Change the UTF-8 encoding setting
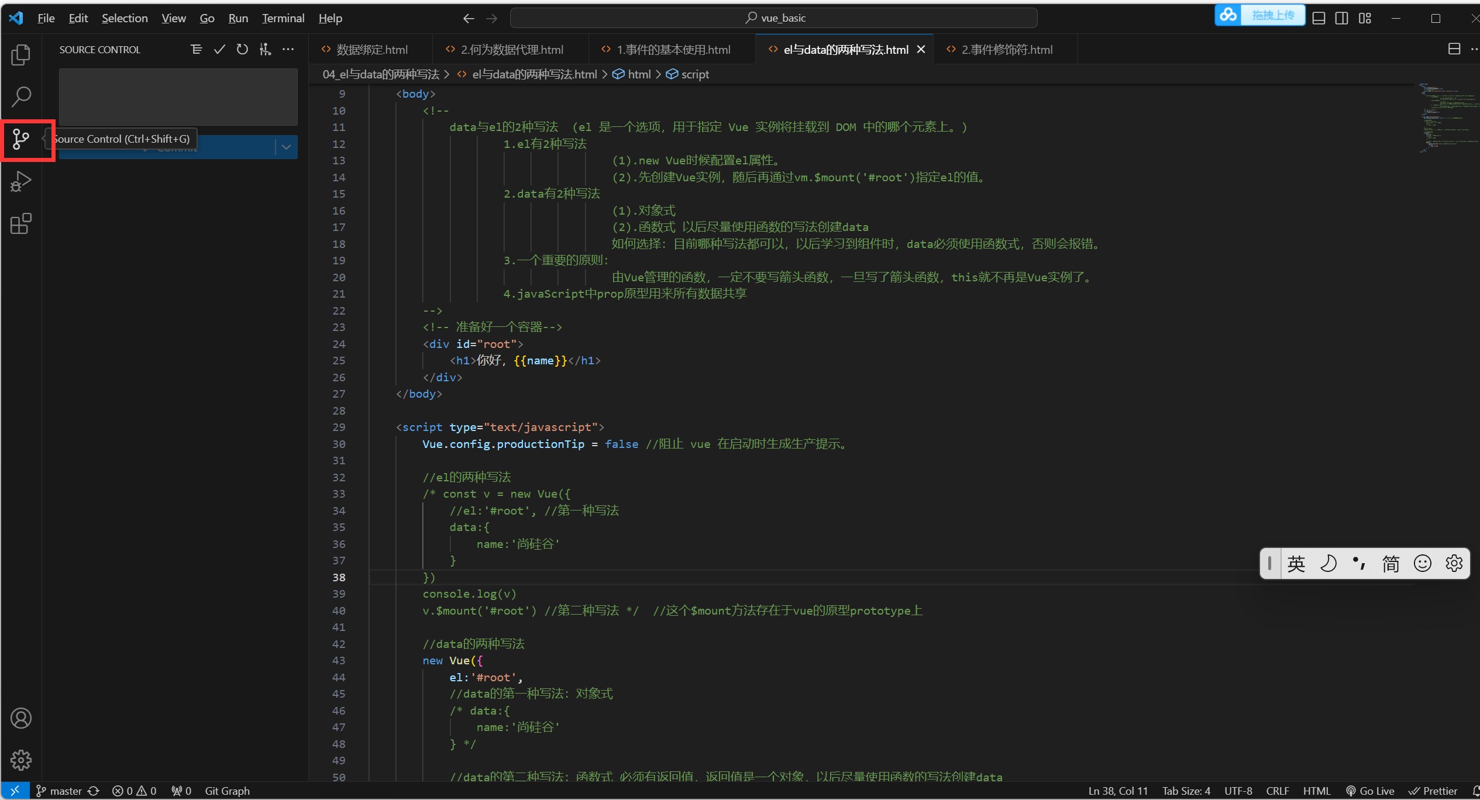Image resolution: width=1480 pixels, height=800 pixels. pos(1238,791)
